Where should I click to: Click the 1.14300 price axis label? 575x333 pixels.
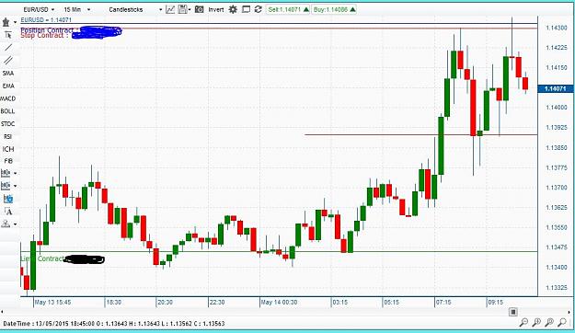pos(557,28)
